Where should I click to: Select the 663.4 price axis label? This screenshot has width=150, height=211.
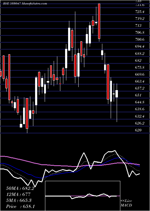[140, 81]
